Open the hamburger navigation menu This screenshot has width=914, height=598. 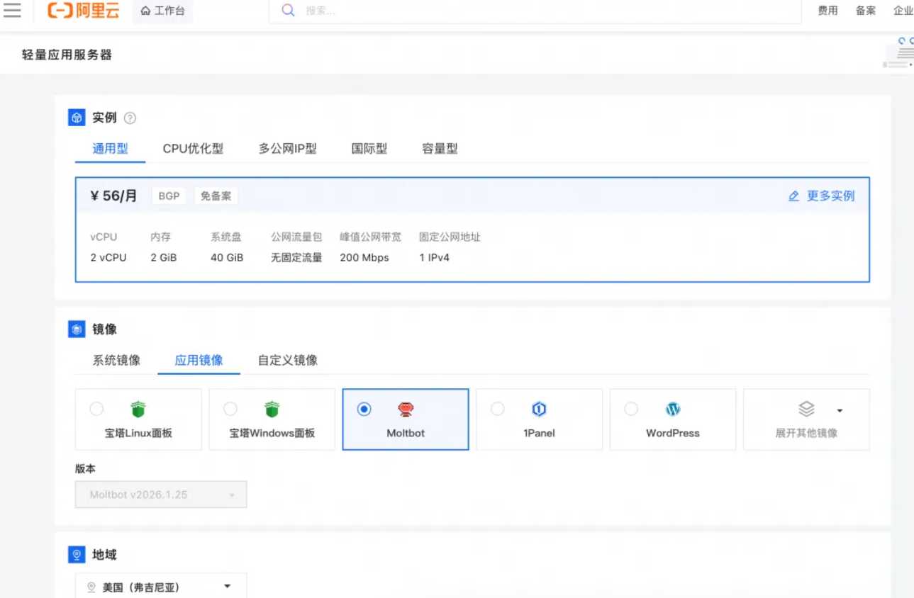(x=12, y=10)
